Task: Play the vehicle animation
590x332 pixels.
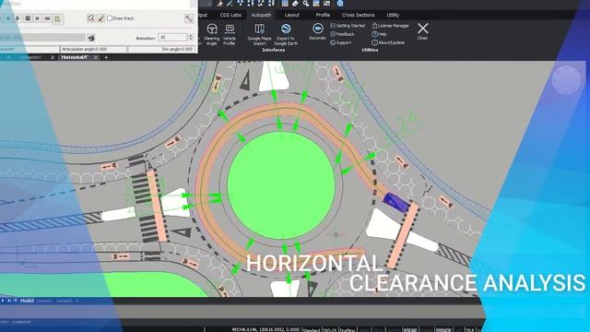Action: pyautogui.click(x=18, y=18)
